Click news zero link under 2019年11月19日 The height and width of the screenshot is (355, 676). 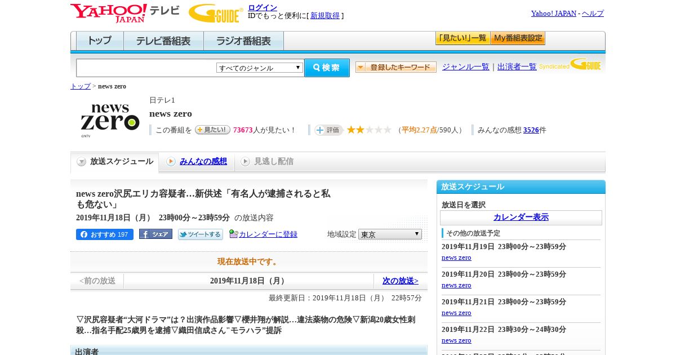[x=456, y=258]
